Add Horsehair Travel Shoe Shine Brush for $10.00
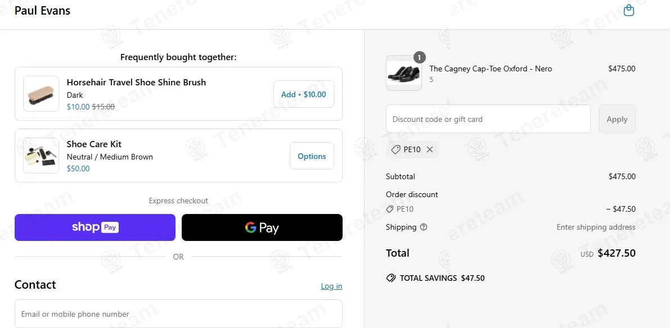Viewport: 670px width, 328px height. click(303, 94)
